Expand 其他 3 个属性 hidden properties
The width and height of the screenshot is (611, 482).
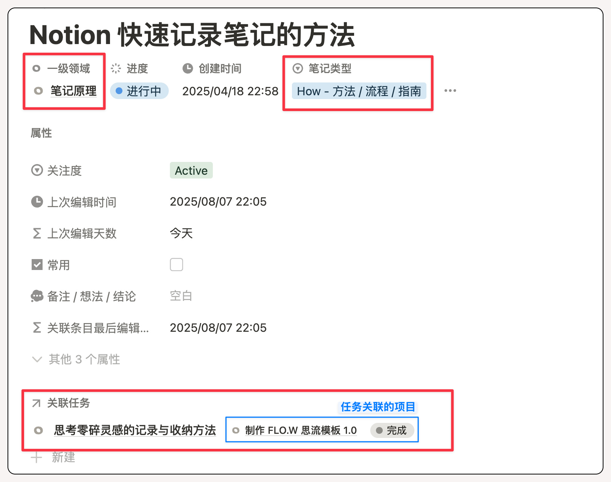76,359
